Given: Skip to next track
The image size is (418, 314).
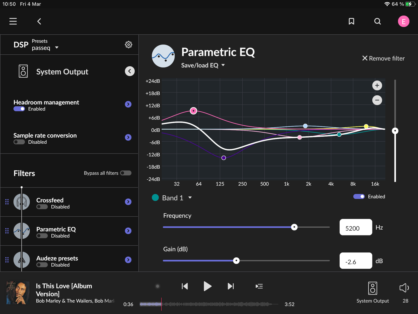Looking at the screenshot, I should tap(231, 286).
